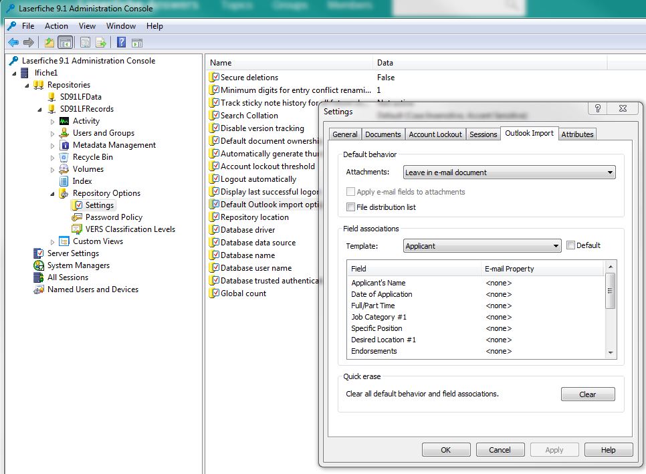Collapse the Repositories tree node

coord(27,86)
